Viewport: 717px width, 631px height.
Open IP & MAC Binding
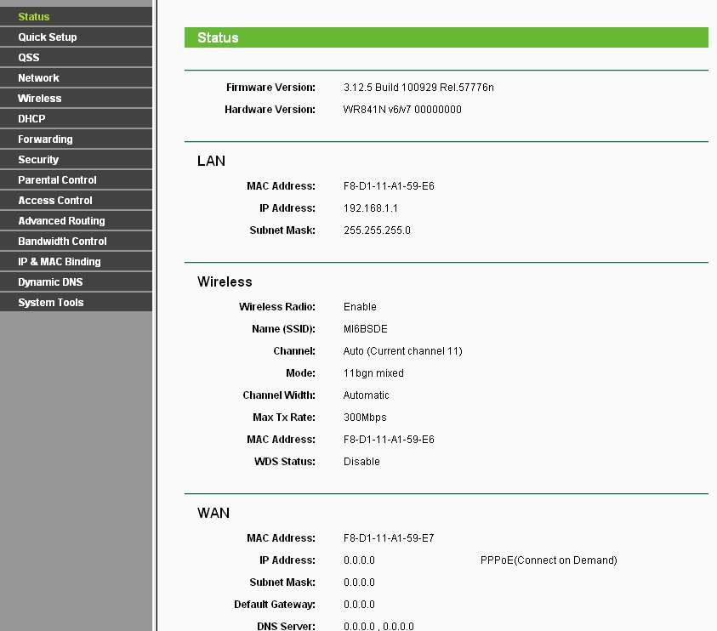59,261
